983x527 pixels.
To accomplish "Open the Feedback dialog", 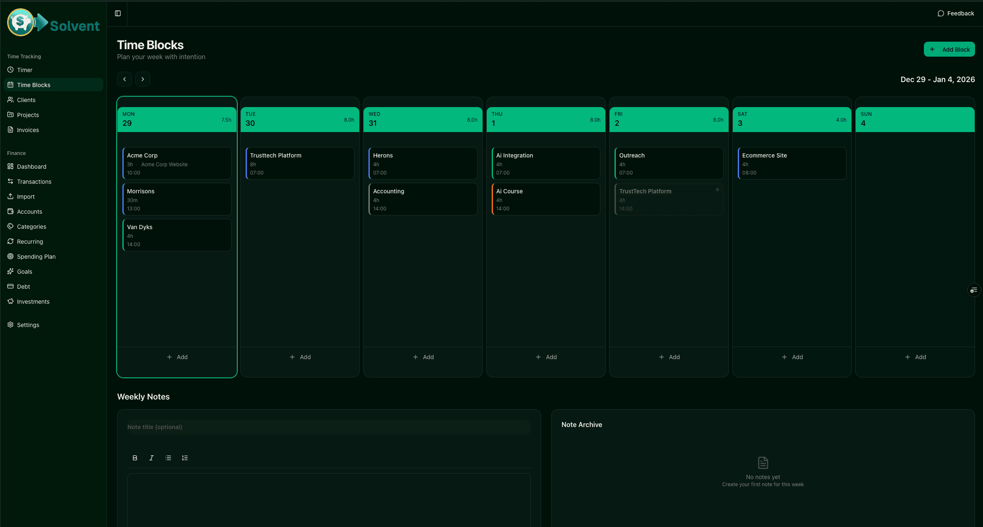I will [x=956, y=13].
